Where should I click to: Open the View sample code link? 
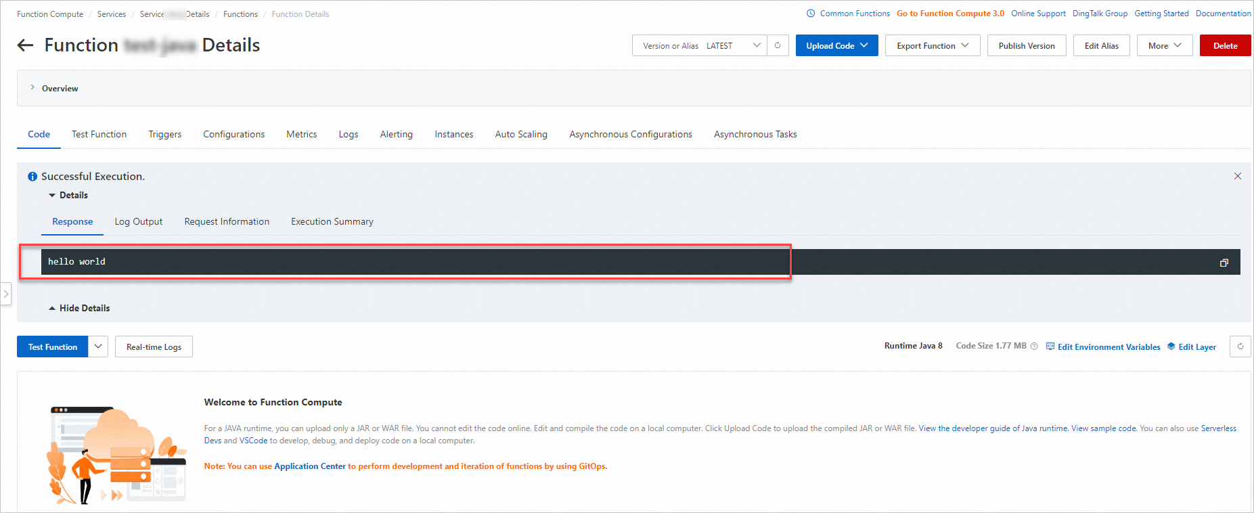(1104, 428)
